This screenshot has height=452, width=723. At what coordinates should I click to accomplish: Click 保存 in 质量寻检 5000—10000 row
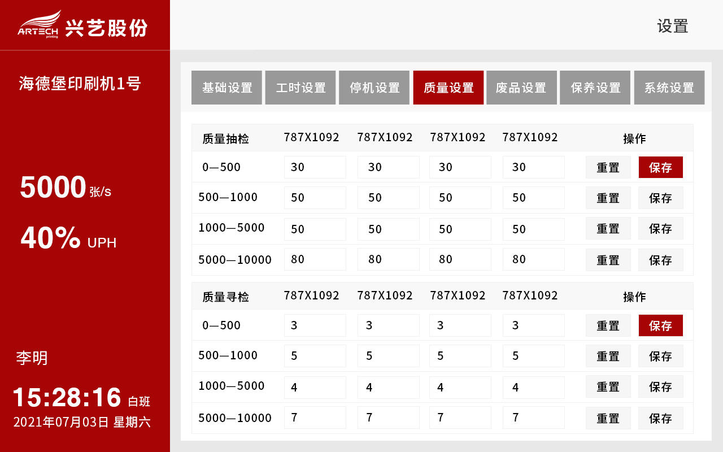tap(661, 418)
